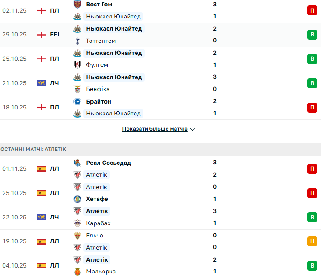Click the Real Sociedad club crest icon
This screenshot has height=277, width=321.
[x=77, y=163]
